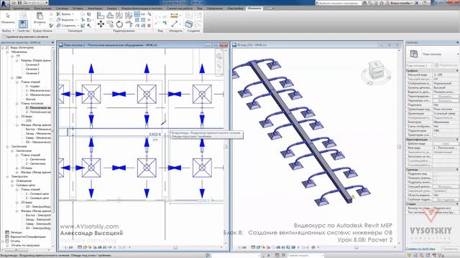The width and height of the screenshot is (460, 258).
Task: Collapse the Планы этажей node under ОВК
Action: pyautogui.click(x=17, y=82)
